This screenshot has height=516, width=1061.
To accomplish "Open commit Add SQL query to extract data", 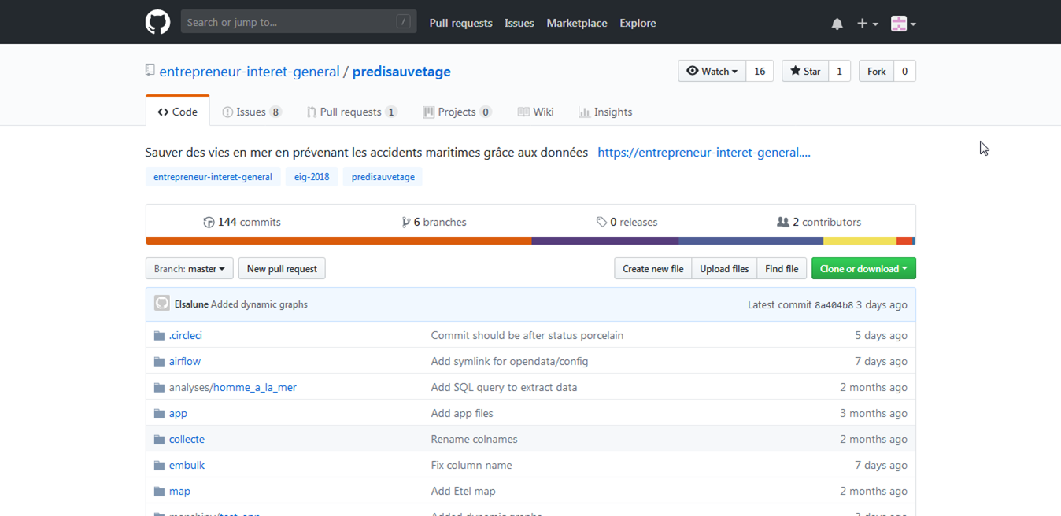I will 504,387.
